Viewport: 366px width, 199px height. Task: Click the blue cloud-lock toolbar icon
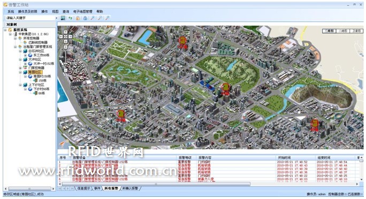coord(86,18)
